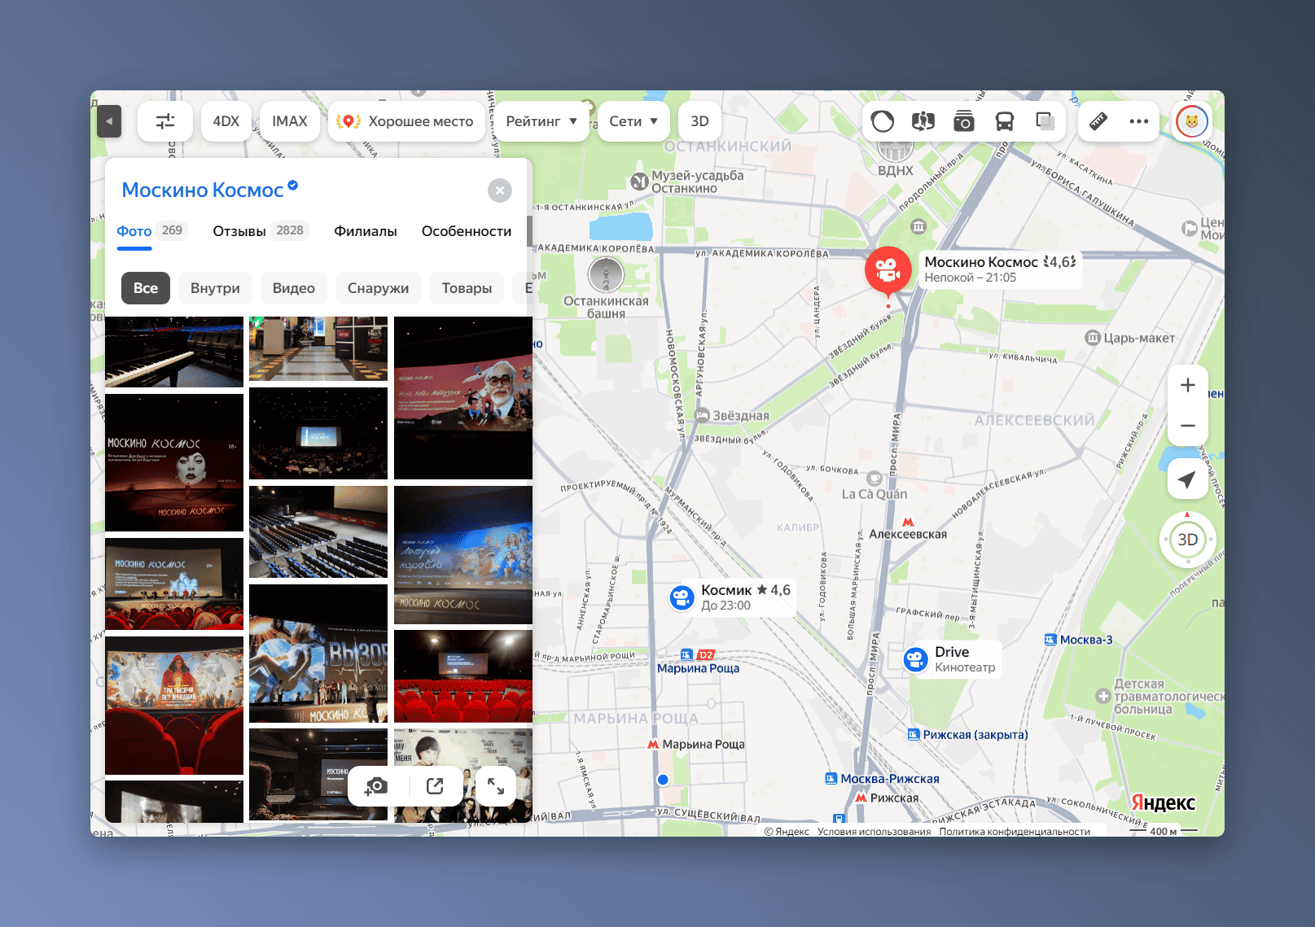The image size is (1315, 927).
Task: Click the © Яндекс copyright link
Action: 787,831
